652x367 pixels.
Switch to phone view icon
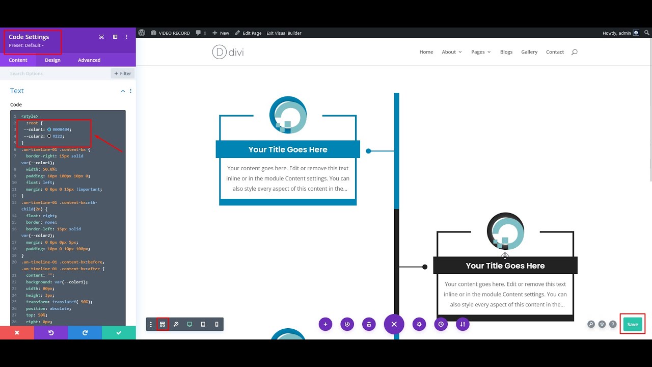point(216,324)
